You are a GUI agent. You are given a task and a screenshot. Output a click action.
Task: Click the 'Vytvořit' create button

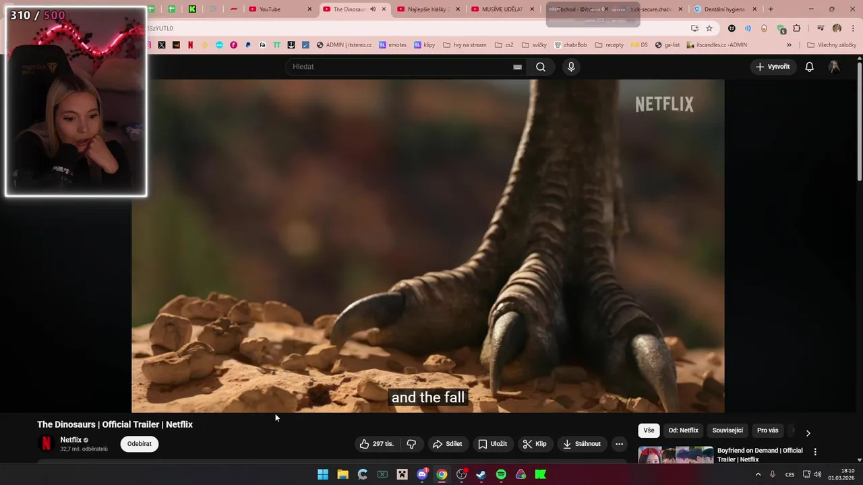pos(773,67)
